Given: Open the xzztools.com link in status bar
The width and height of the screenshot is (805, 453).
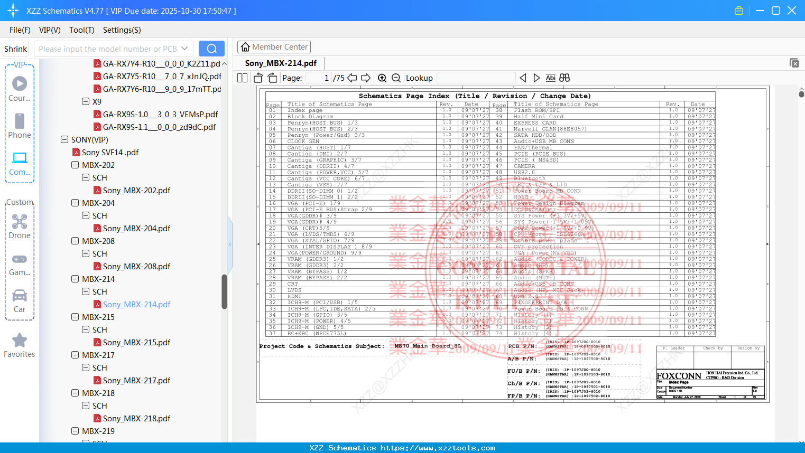Looking at the screenshot, I should [x=438, y=448].
